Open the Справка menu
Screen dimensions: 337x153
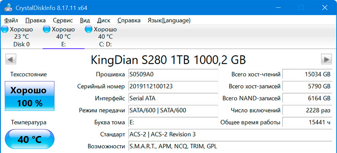click(129, 21)
